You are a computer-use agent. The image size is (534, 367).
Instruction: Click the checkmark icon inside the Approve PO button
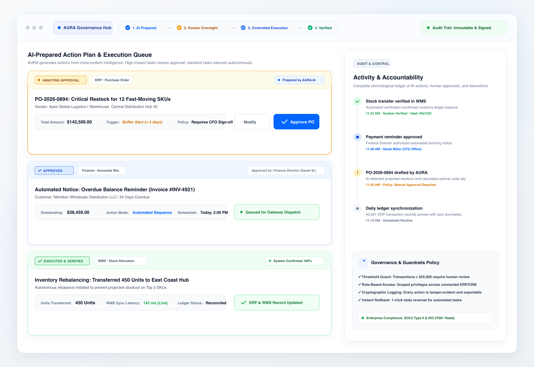tap(285, 122)
